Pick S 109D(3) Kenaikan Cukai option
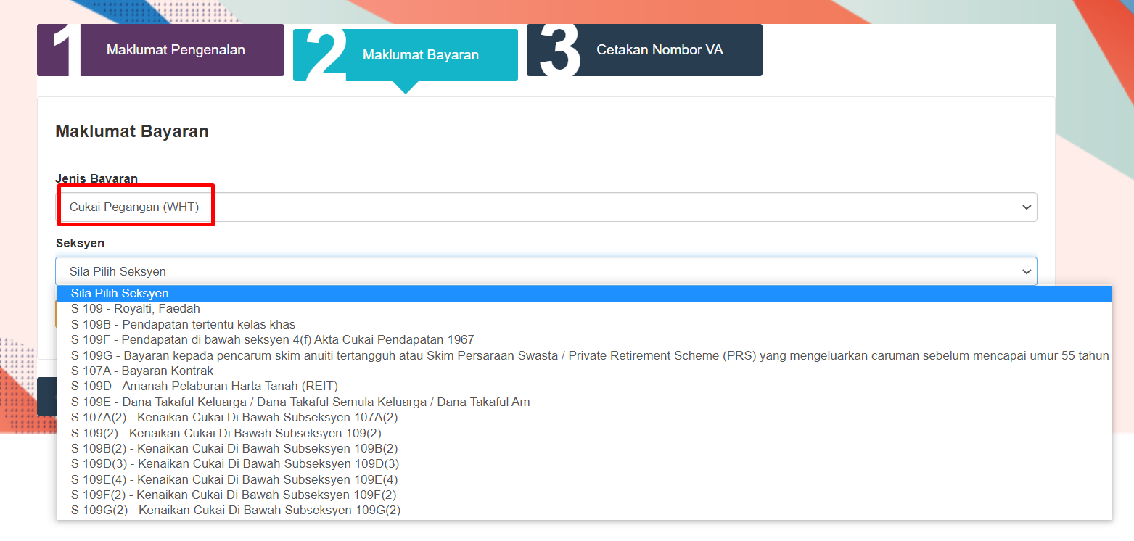The width and height of the screenshot is (1134, 541). 235,464
